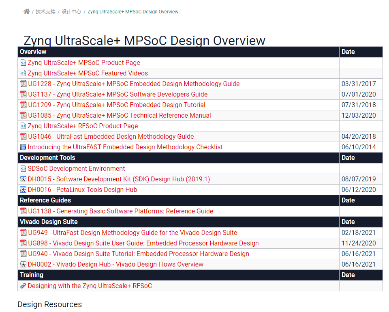Click the Design Hub icon next to DH0016 PetaLinux

point(23,189)
